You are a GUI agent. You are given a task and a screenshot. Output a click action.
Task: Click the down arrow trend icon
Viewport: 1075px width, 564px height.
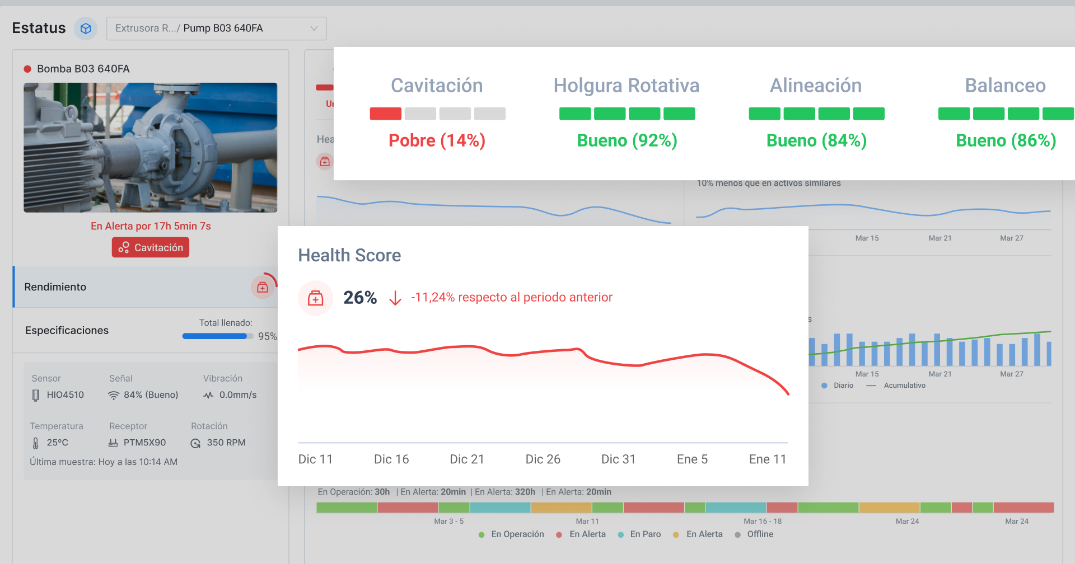tap(395, 298)
